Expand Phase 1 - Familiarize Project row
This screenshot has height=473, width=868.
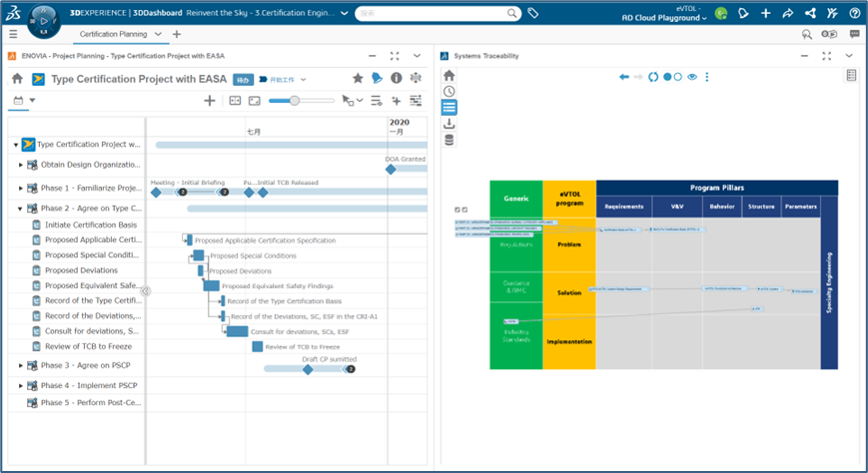21,188
